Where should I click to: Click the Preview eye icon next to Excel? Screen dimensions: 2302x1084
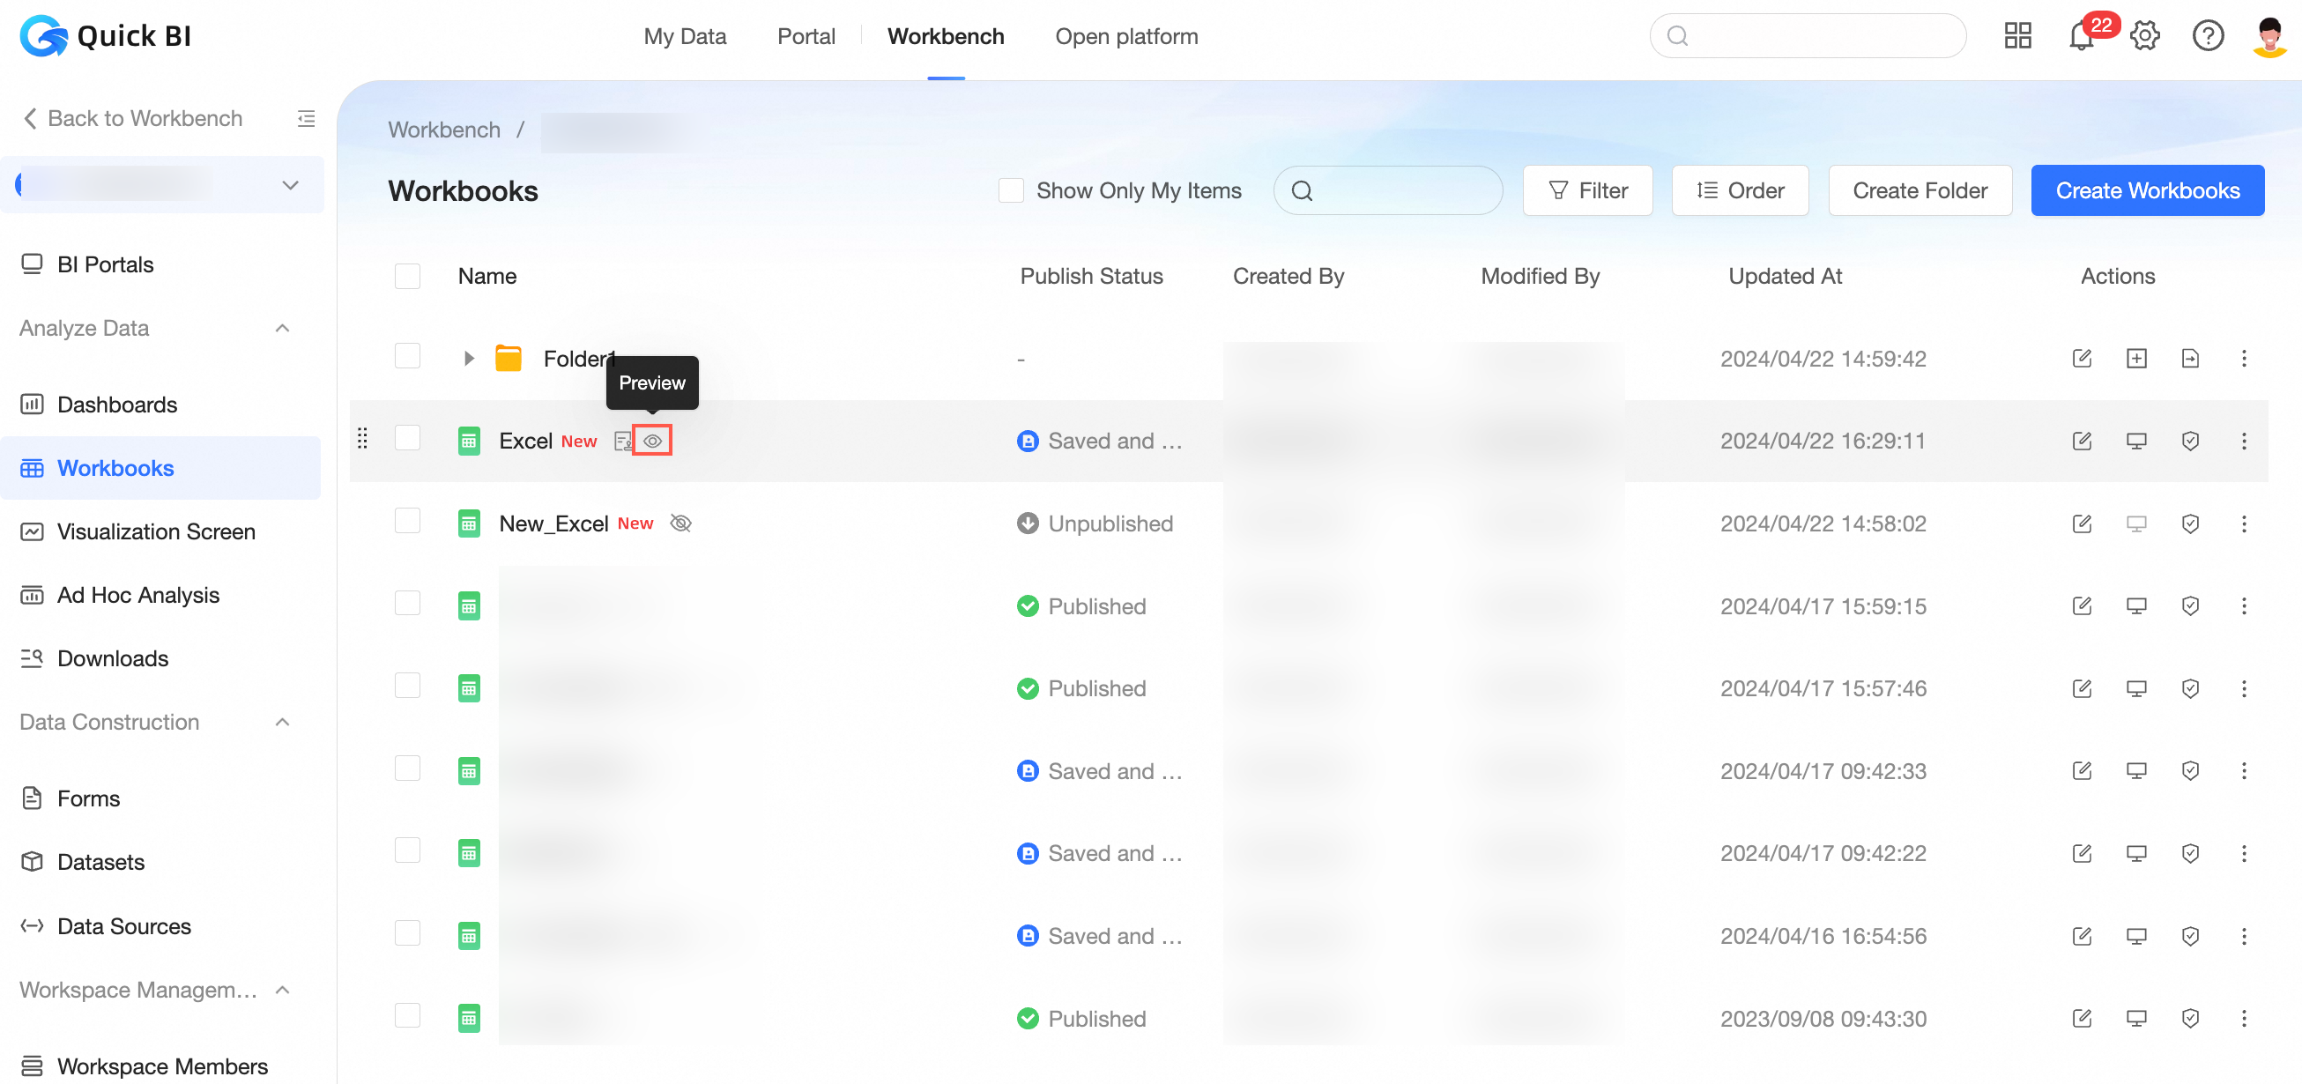pyautogui.click(x=652, y=441)
